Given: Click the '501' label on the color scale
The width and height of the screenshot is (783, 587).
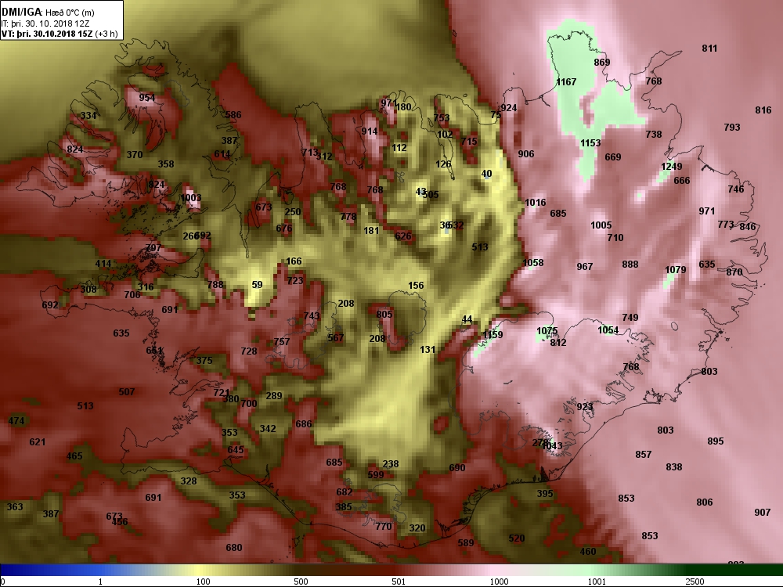Looking at the screenshot, I should tap(399, 582).
